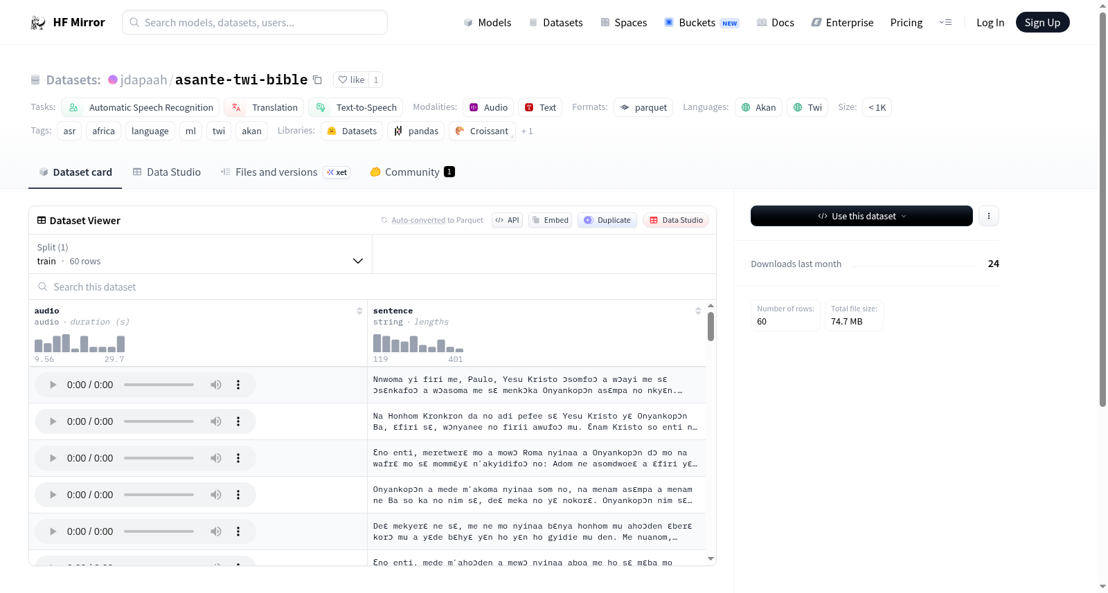Sort the audio column
The height and width of the screenshot is (593, 1108).
click(359, 311)
